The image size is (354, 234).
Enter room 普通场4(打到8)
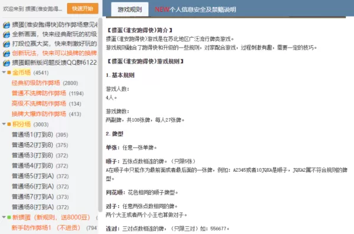[x=40, y=166]
